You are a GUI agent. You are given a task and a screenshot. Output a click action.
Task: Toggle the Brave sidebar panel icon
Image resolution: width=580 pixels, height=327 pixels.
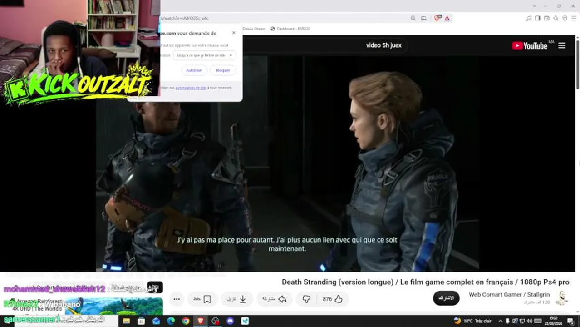pos(538,18)
